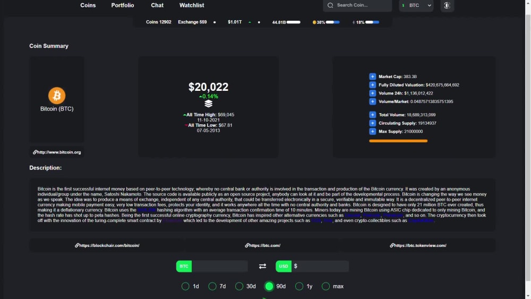The width and height of the screenshot is (531, 299).
Task: Open the bitcoin.org website link
Action: tap(57, 152)
